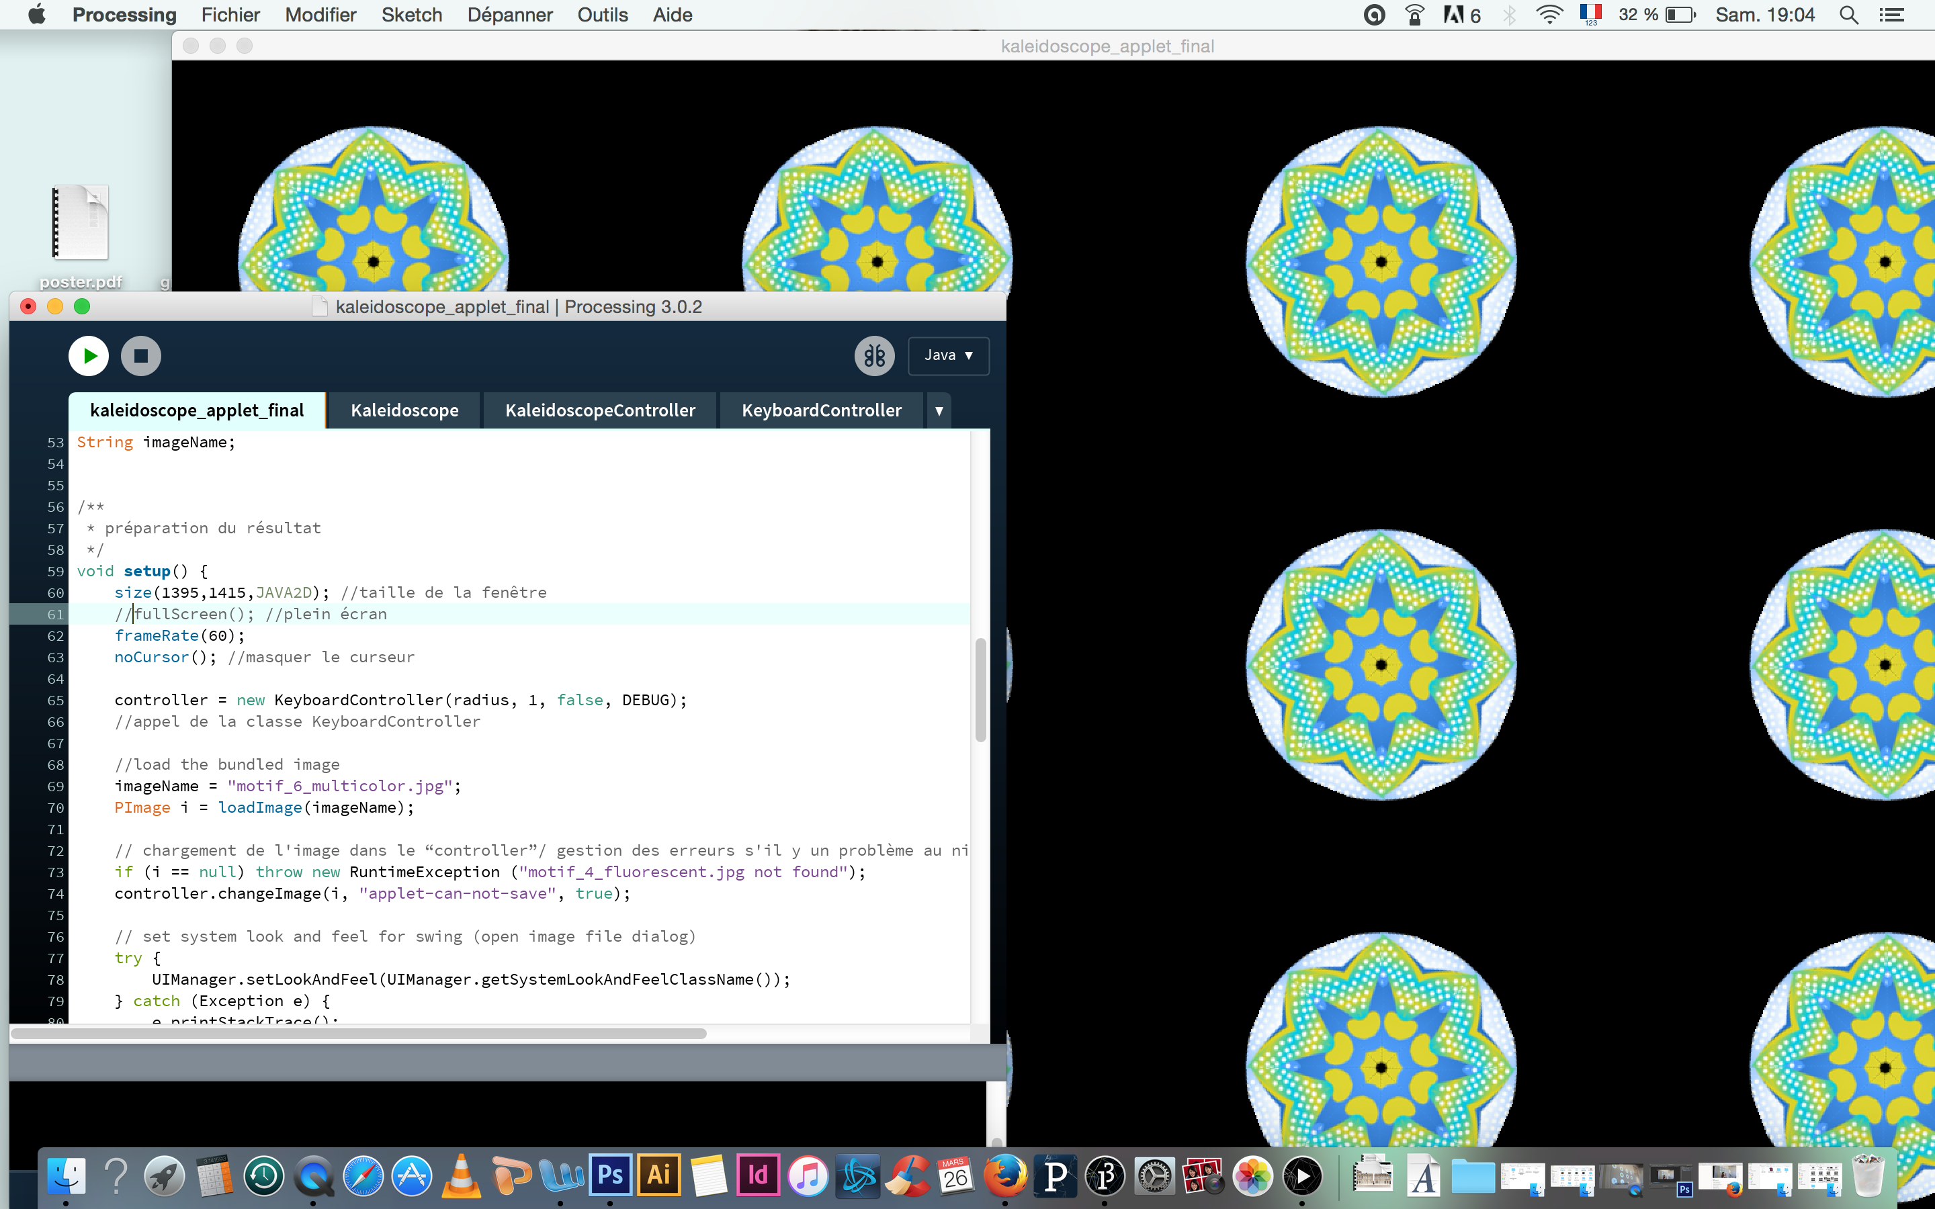Run the sketch with the play button
This screenshot has width=1935, height=1209.
[x=89, y=356]
